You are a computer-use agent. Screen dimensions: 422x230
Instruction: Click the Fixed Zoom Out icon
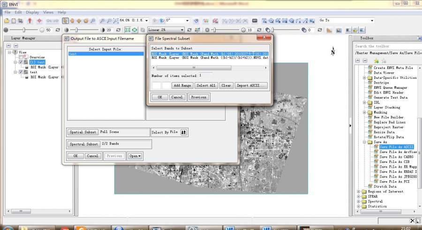click(109, 21)
